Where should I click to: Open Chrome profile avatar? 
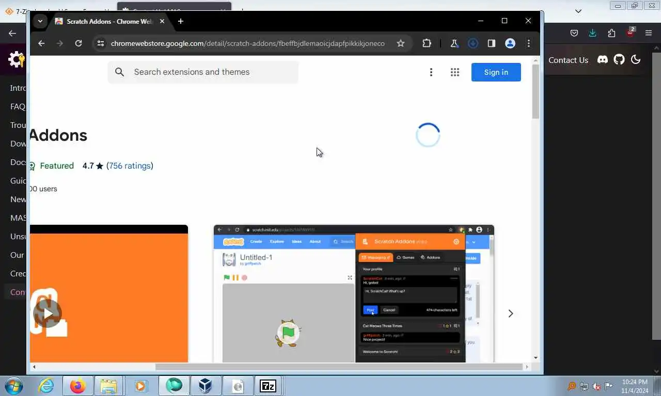tap(510, 43)
